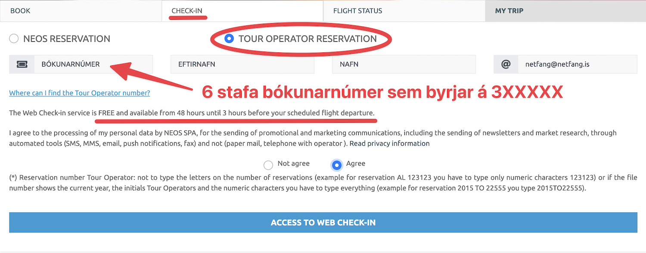
Task: Focus the netfang@netfang.is email field
Action: coord(577,64)
